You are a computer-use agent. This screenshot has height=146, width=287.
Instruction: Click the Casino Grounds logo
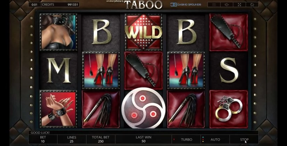pyautogui.click(x=186, y=4)
